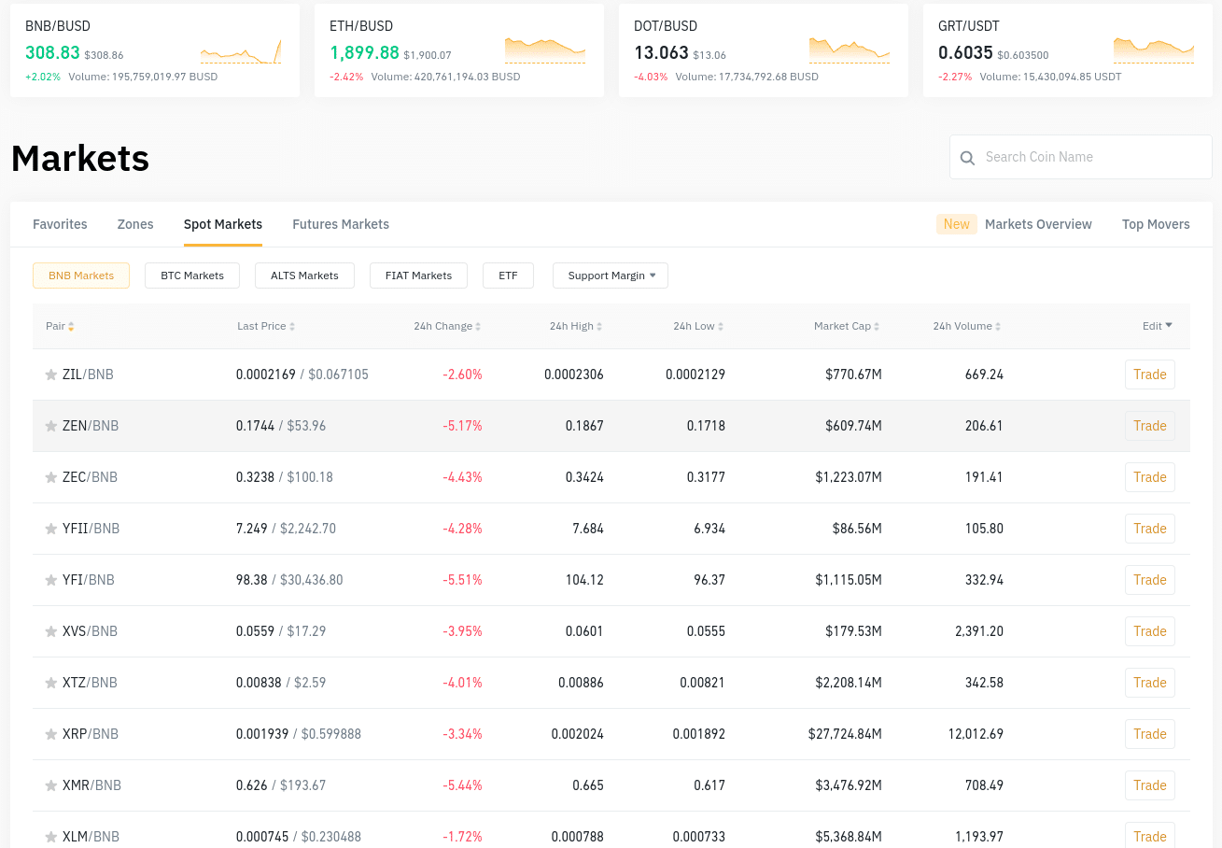The height and width of the screenshot is (848, 1222).
Task: Open the ETH/BUSD ticker chart
Action: tap(545, 51)
